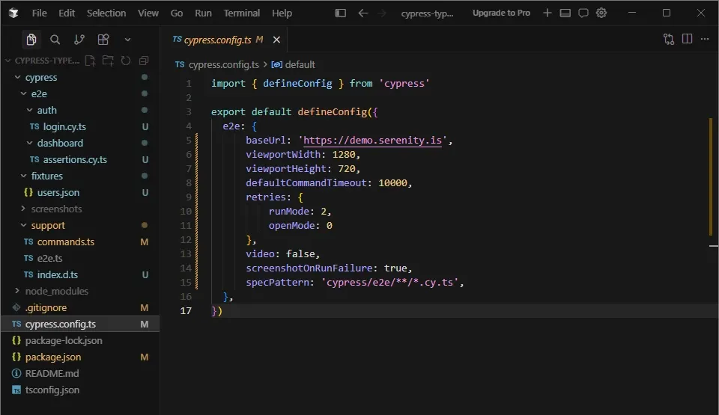Open settings gear icon
The width and height of the screenshot is (719, 415).
(601, 13)
